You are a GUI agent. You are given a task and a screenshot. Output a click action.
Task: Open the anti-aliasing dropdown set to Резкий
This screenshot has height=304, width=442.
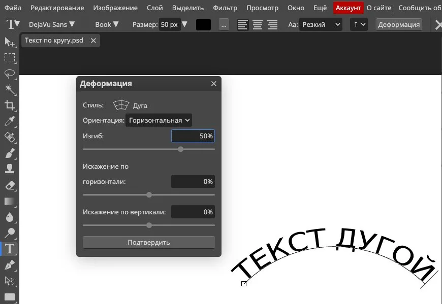coord(321,24)
